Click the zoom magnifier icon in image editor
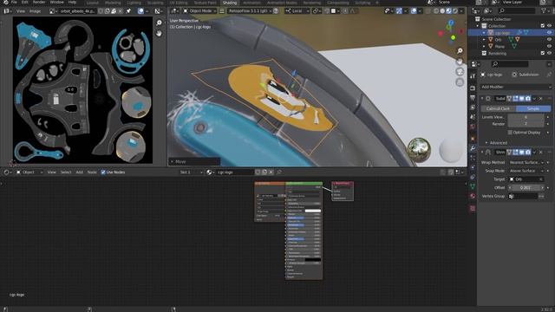This screenshot has width=555, height=312. click(x=159, y=23)
